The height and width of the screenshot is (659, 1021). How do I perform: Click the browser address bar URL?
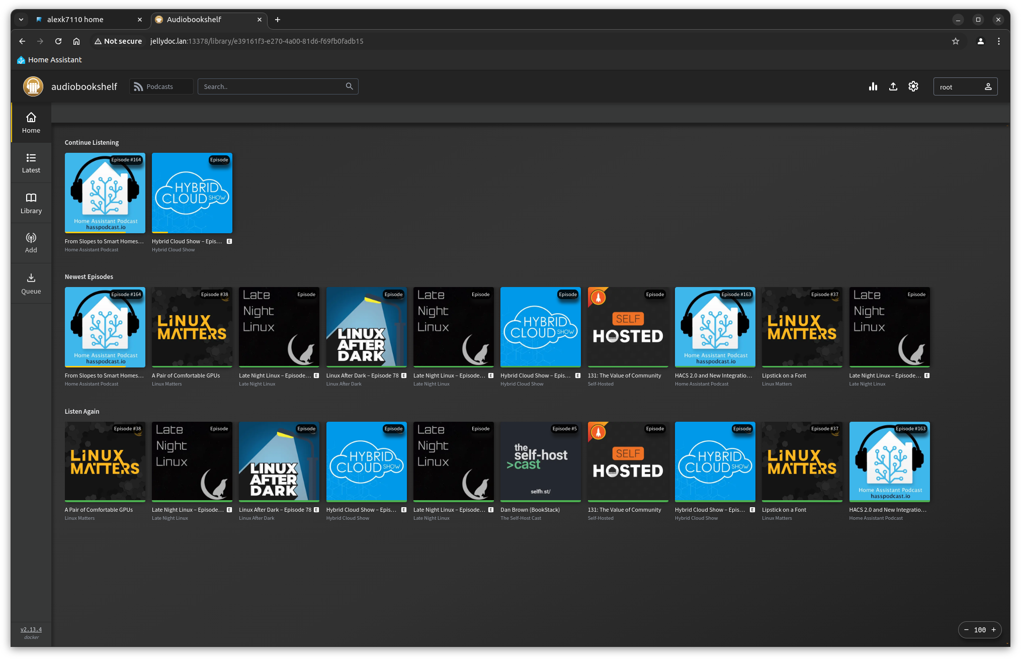click(257, 41)
